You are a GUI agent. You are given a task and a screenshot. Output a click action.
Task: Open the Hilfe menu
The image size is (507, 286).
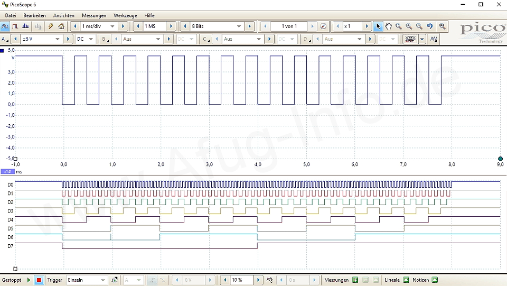pyautogui.click(x=149, y=15)
